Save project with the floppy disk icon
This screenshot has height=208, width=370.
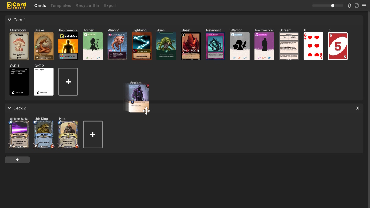(357, 5)
